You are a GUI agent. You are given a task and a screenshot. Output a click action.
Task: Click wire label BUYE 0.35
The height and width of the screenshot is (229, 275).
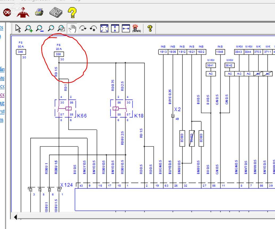[x=170, y=97]
